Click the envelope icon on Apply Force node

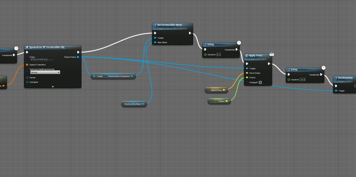pos(272,54)
